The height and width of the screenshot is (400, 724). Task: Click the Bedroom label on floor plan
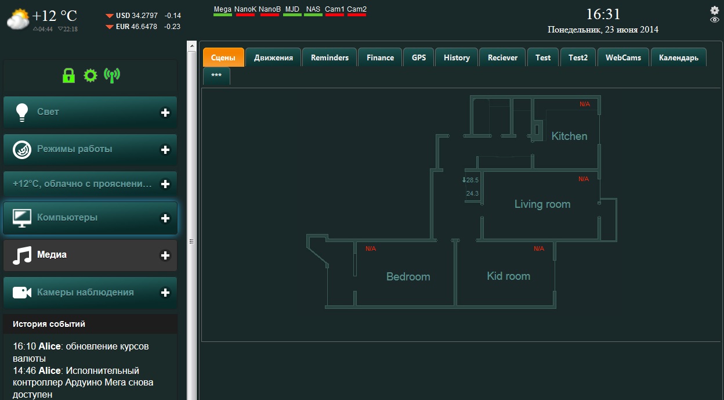tap(408, 277)
